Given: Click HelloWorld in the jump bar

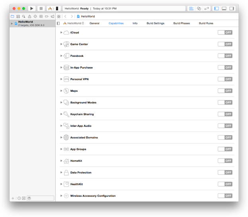Looking at the screenshot, I should coord(86,16).
